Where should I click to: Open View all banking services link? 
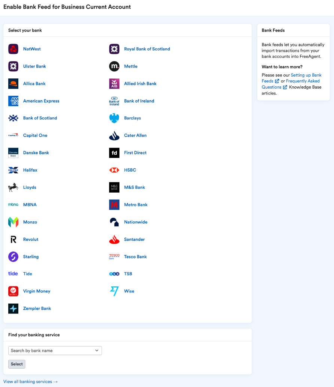coord(31,382)
